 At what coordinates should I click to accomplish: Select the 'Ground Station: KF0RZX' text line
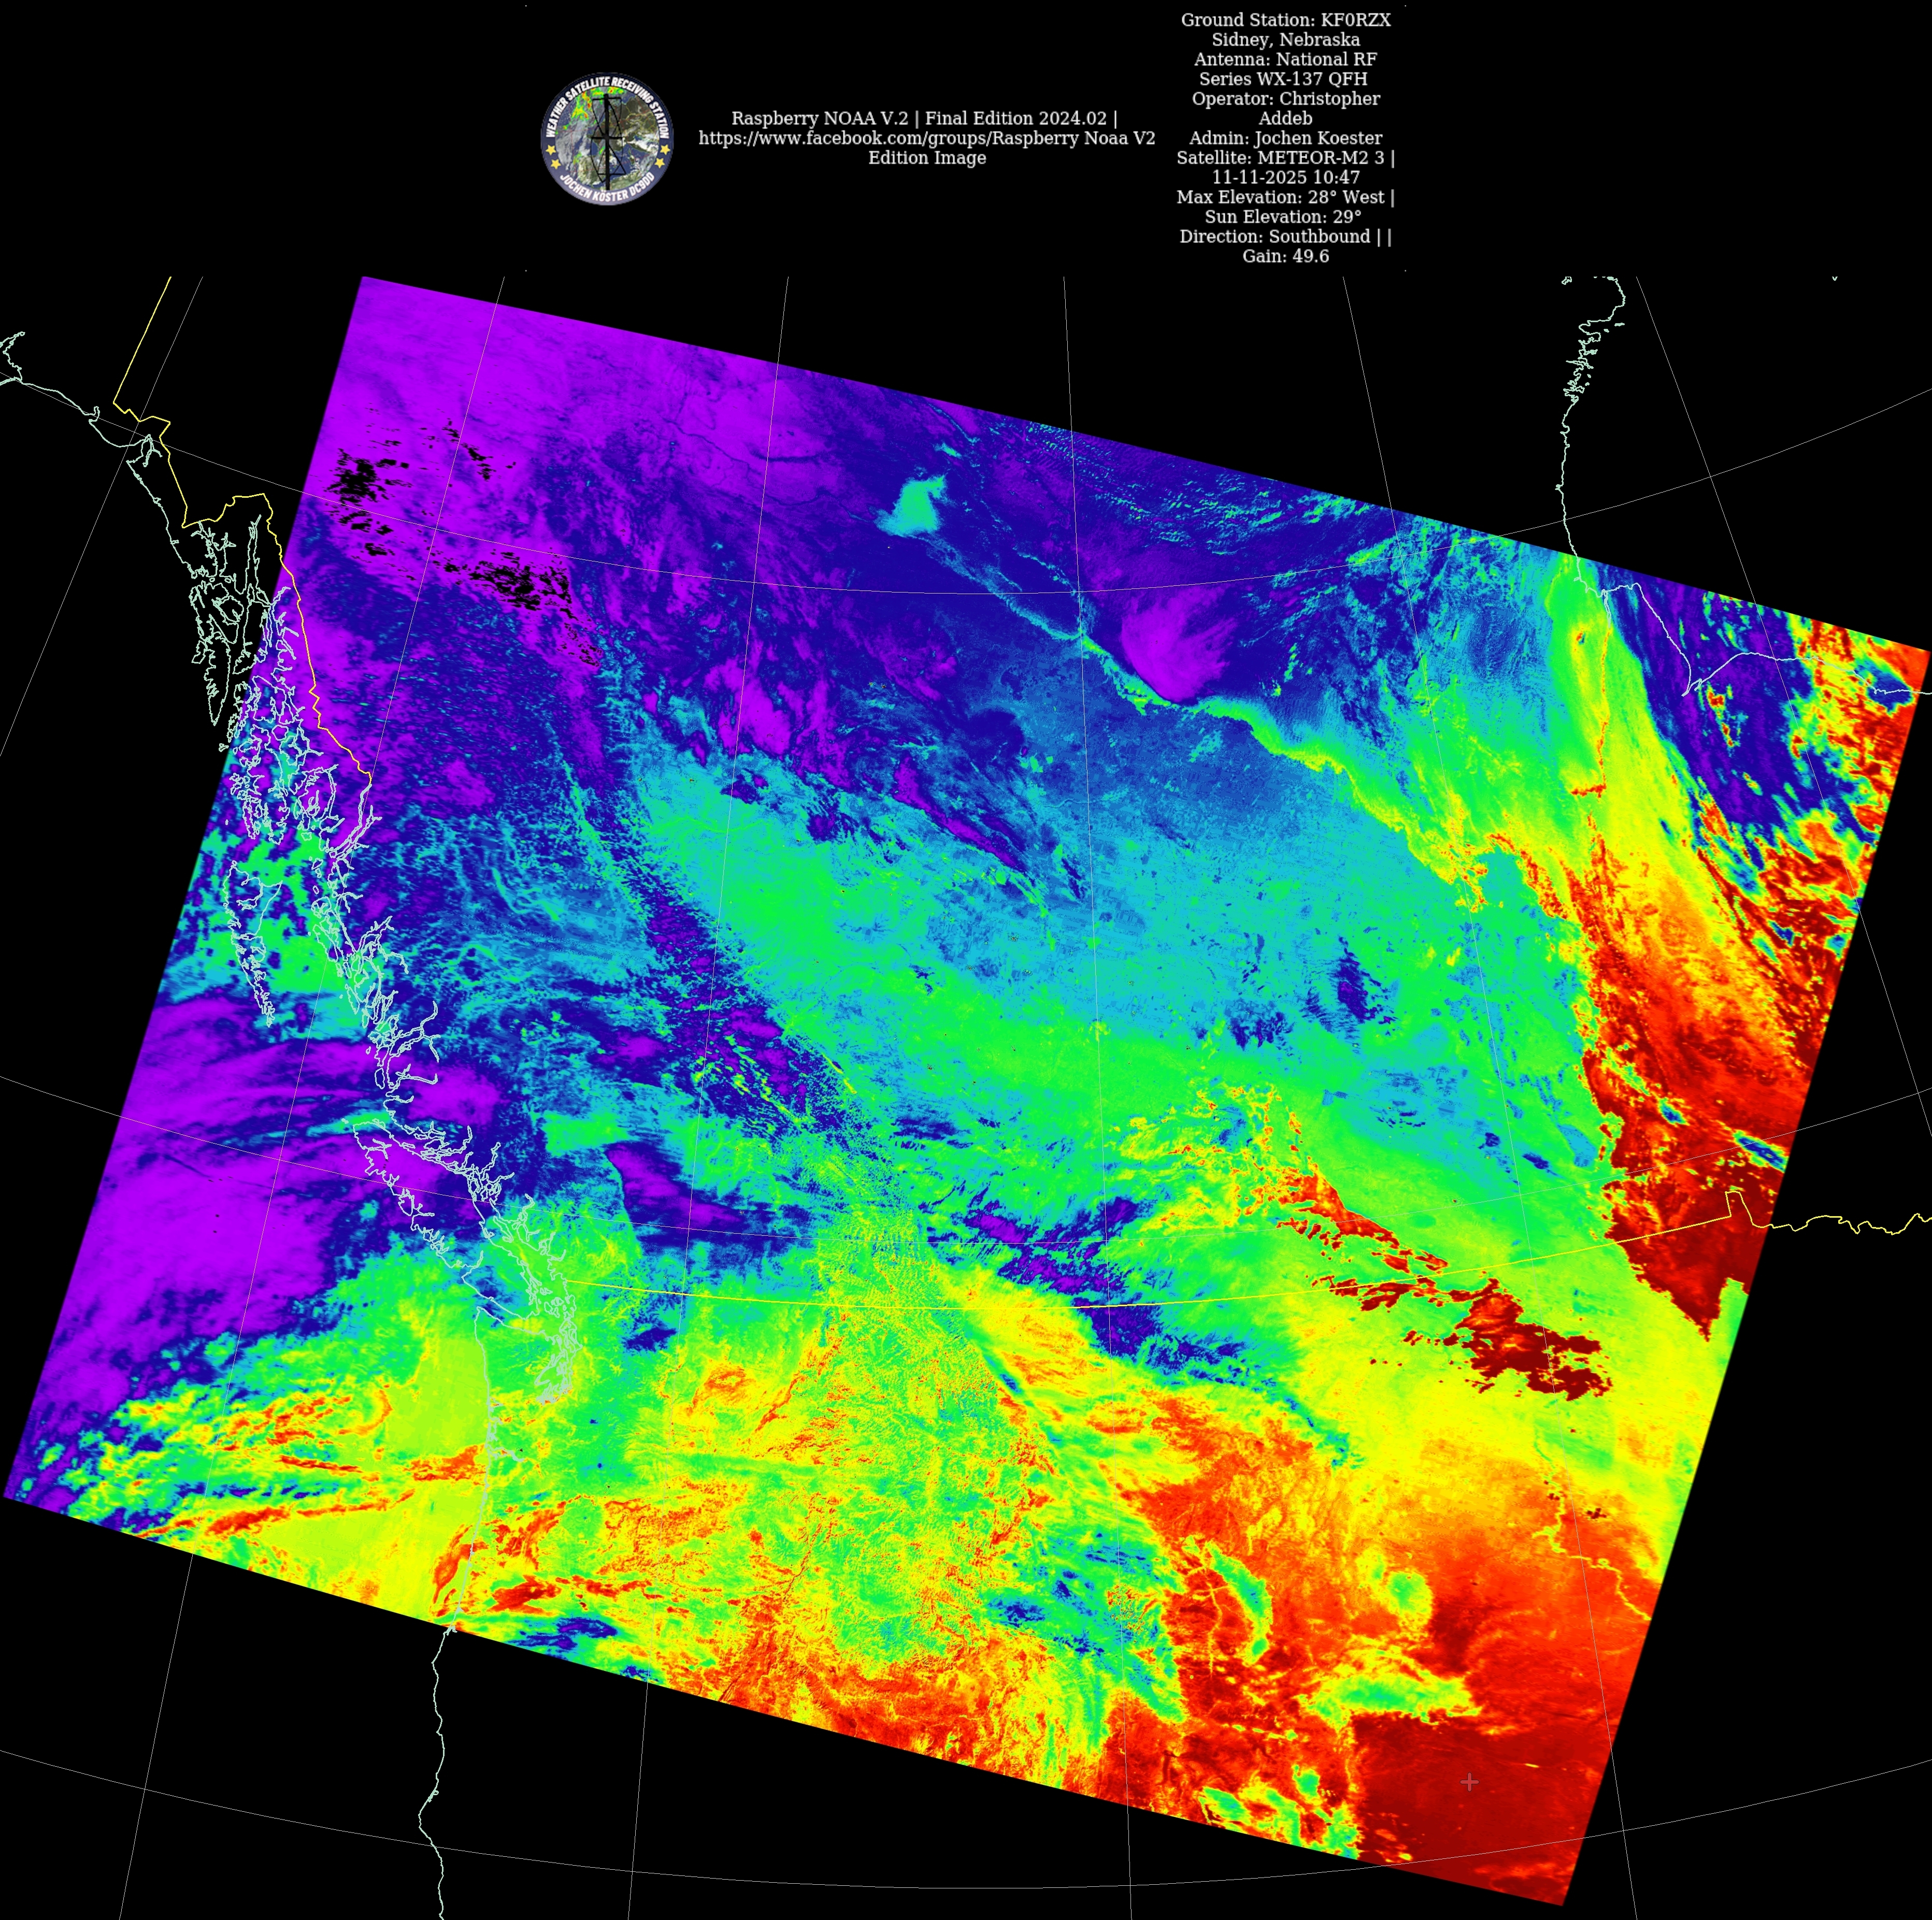click(1285, 20)
